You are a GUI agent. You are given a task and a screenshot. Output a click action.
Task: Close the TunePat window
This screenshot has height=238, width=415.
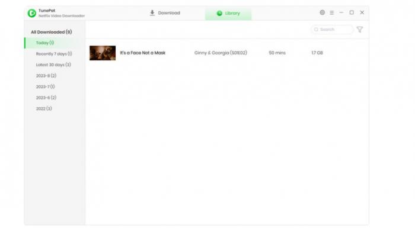click(x=362, y=12)
